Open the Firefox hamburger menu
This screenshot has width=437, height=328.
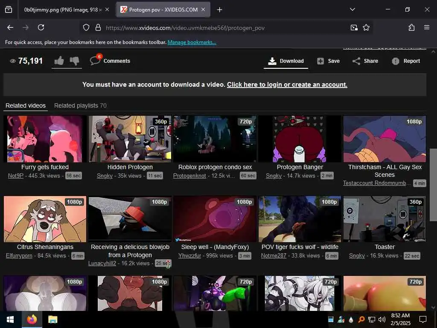(x=426, y=27)
